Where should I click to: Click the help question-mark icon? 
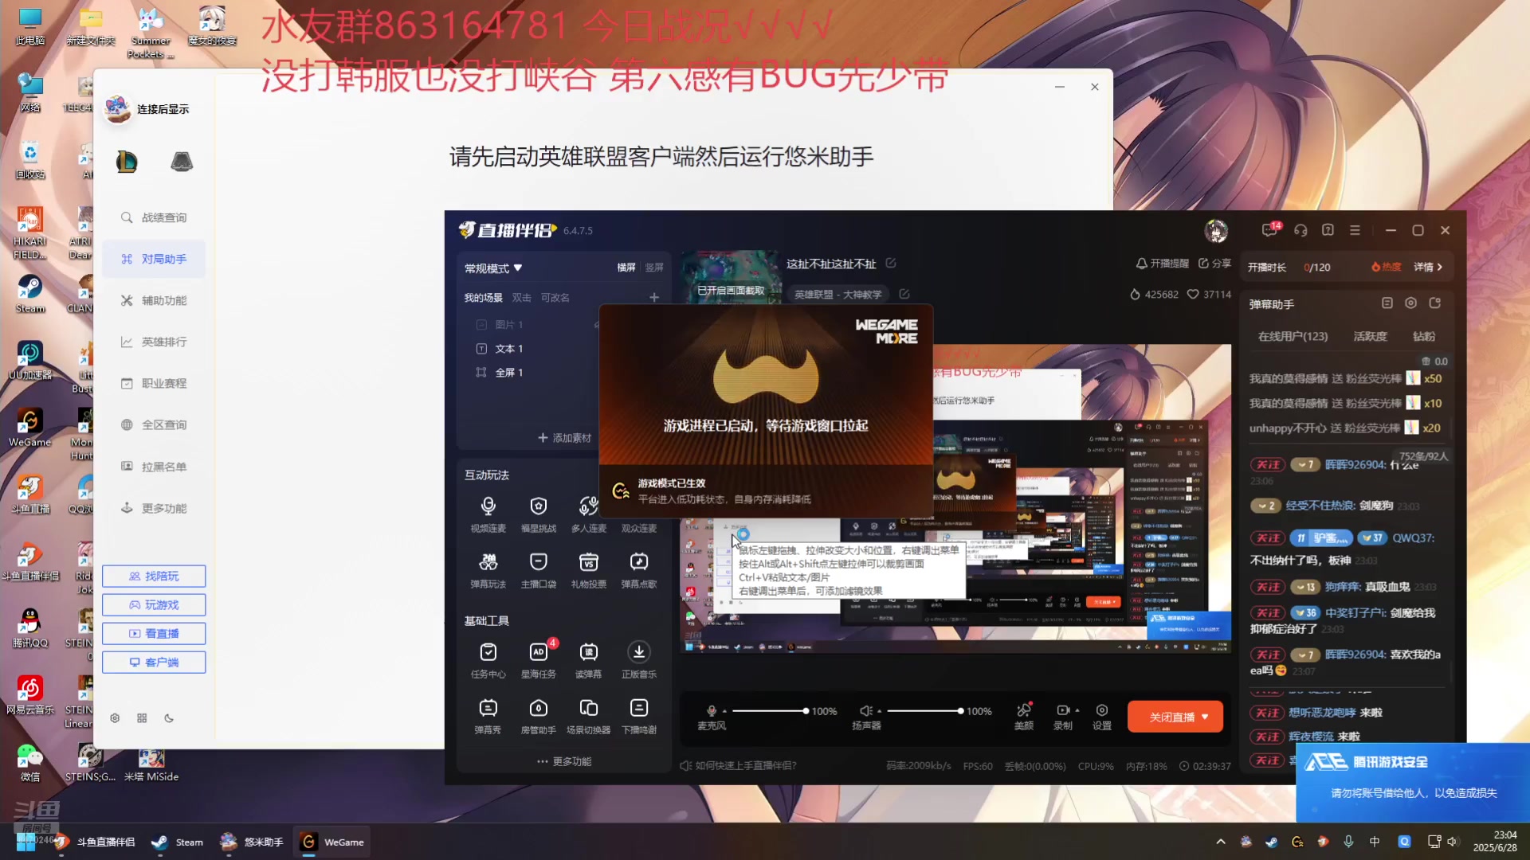tap(1328, 230)
